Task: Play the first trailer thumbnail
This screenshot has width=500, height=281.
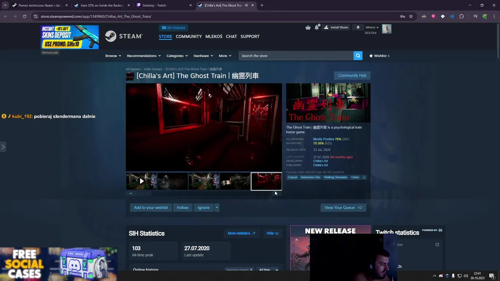Action: point(141,181)
